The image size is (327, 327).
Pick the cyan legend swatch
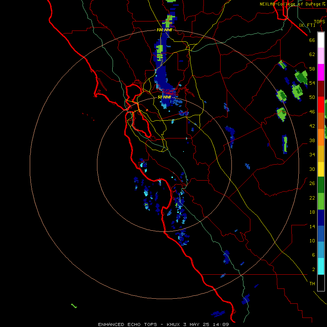321,266
